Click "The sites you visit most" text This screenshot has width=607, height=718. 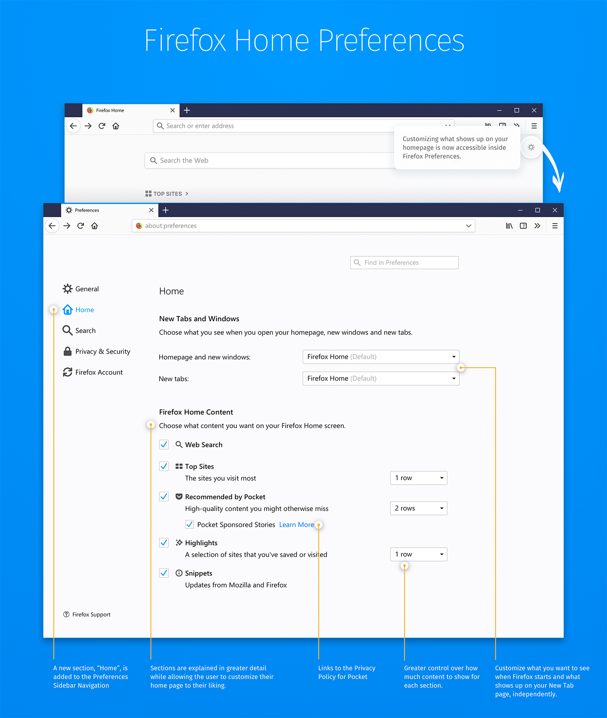(x=220, y=478)
